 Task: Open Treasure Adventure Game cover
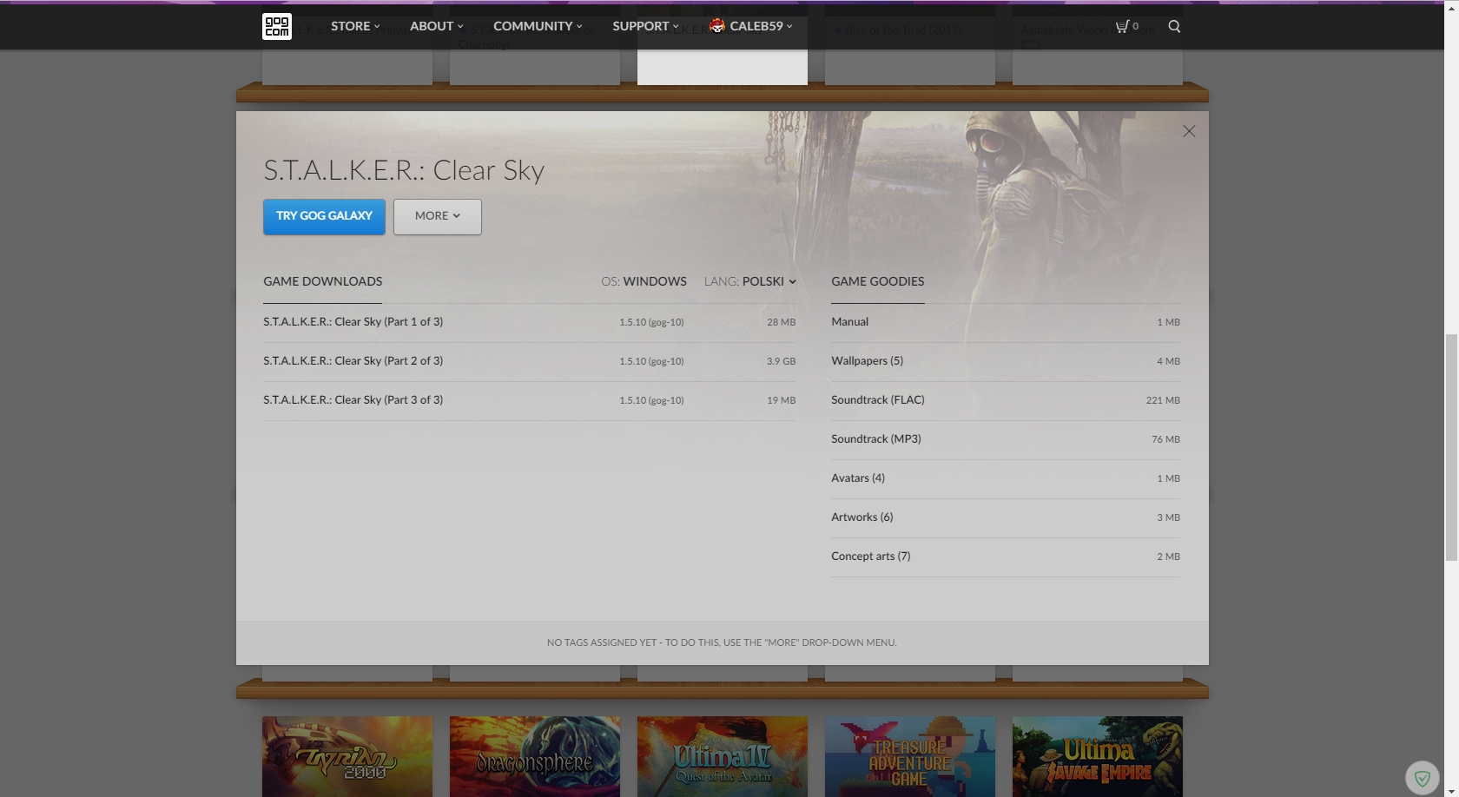pos(910,756)
